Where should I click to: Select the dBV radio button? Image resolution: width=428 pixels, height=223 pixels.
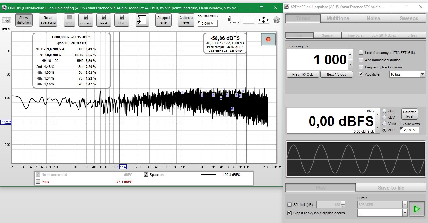384,117
